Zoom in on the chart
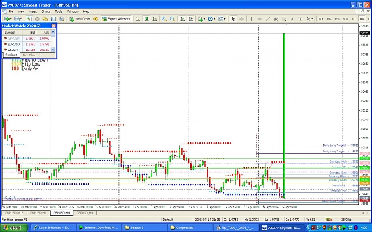 pyautogui.click(x=164, y=19)
